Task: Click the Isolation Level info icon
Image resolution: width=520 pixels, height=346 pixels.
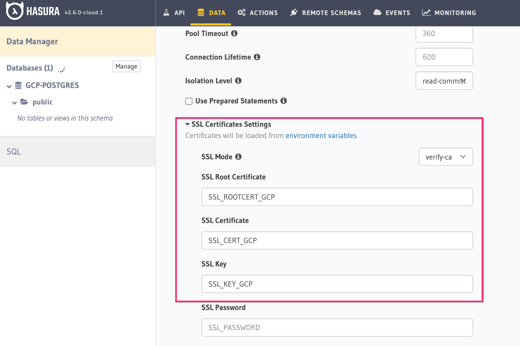Action: (238, 81)
